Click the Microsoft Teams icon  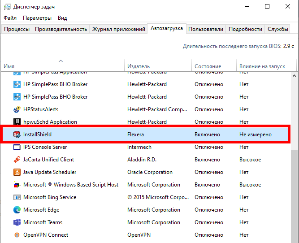[x=17, y=222]
